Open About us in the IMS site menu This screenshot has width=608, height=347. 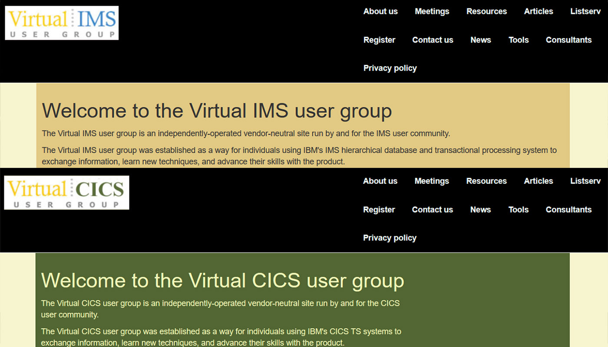pyautogui.click(x=380, y=12)
